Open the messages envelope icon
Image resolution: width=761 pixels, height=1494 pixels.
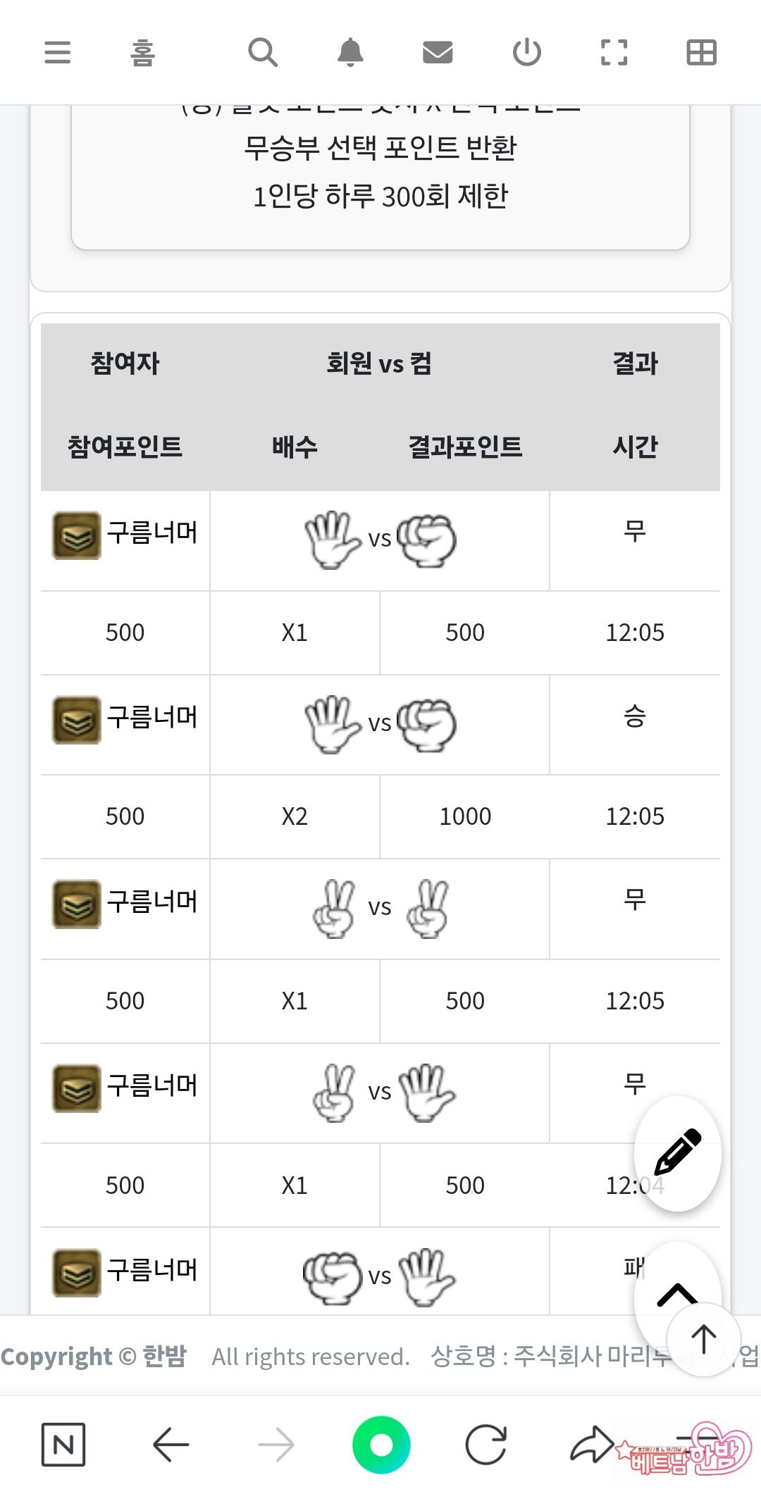coord(438,53)
